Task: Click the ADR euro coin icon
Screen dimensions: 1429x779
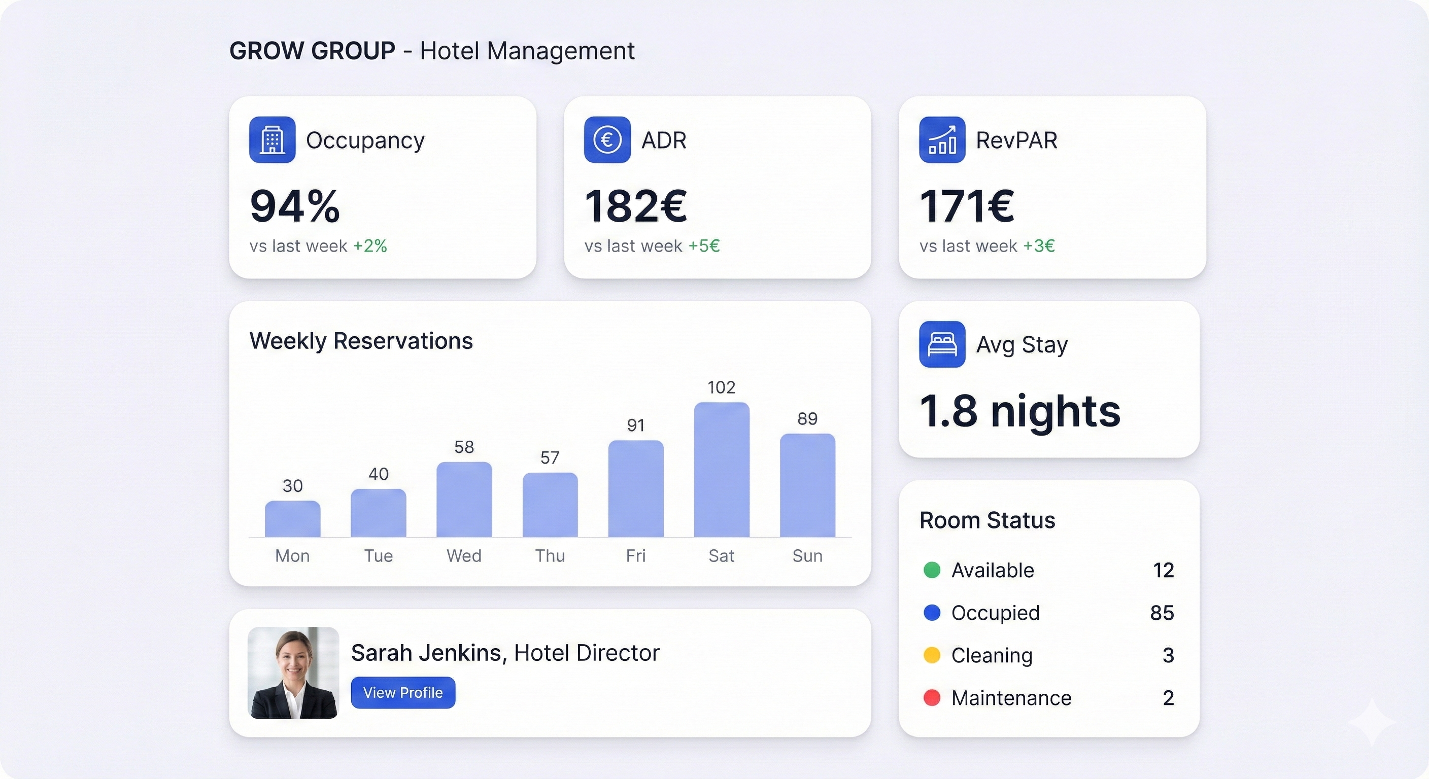Action: click(607, 139)
